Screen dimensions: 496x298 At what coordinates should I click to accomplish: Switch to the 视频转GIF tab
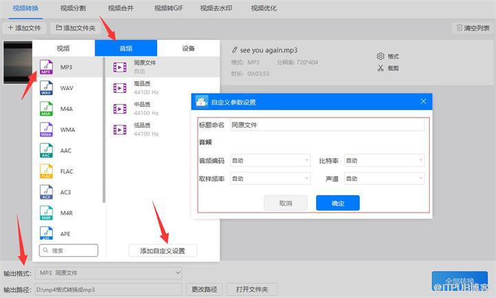pyautogui.click(x=169, y=8)
